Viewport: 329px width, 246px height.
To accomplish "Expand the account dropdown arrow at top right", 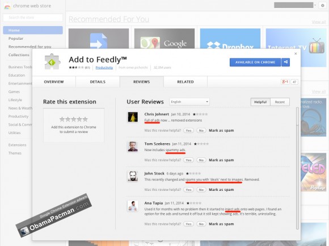I will (315, 5).
